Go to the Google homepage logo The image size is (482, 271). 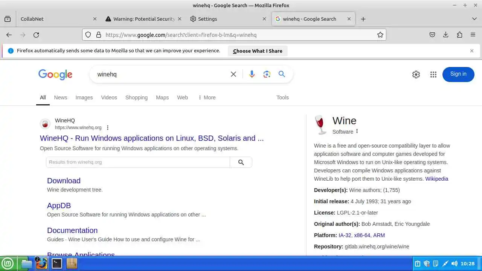[x=55, y=75]
